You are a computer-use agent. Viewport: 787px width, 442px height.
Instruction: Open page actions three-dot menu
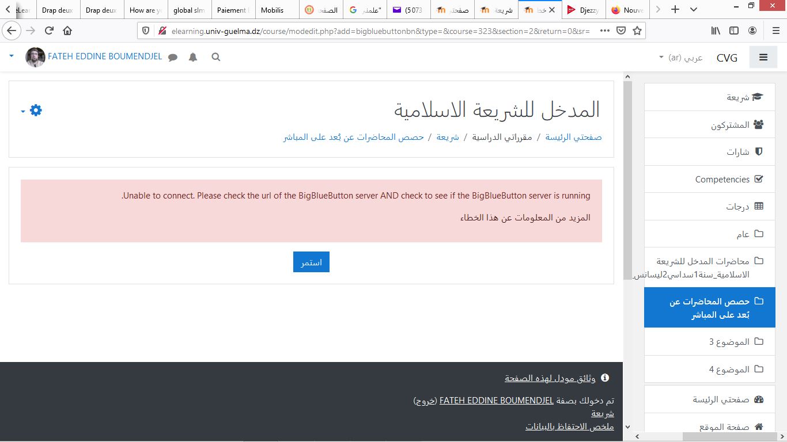604,31
